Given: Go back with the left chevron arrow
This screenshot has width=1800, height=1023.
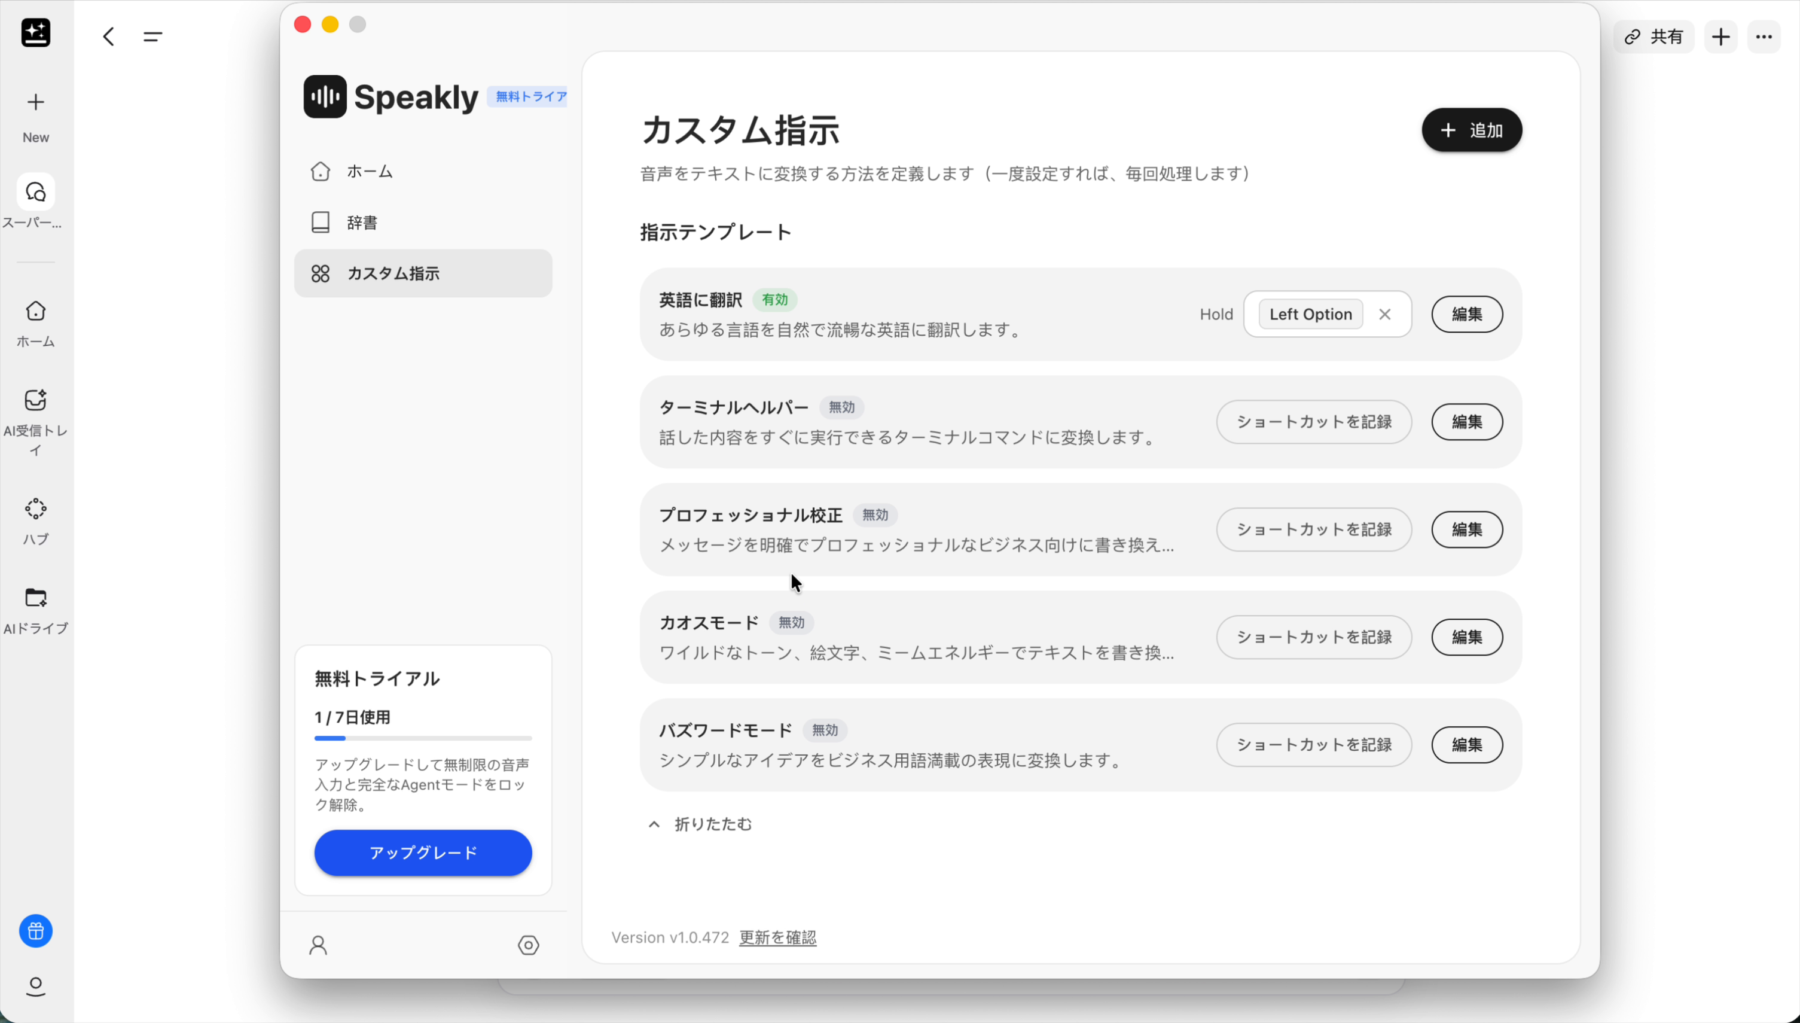Looking at the screenshot, I should (x=109, y=36).
